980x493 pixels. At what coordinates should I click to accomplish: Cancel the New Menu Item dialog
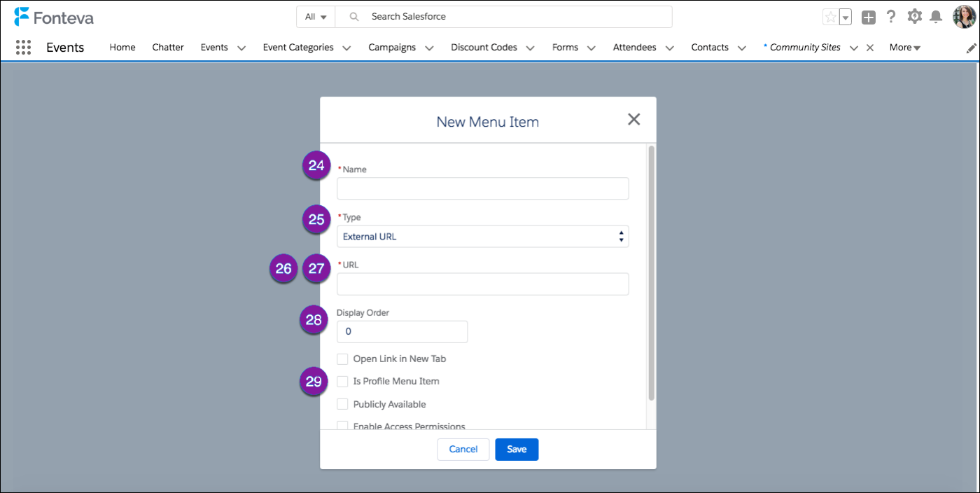pos(463,449)
